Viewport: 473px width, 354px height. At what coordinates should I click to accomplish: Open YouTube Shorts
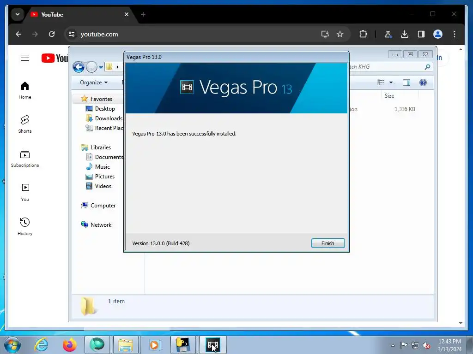pos(25,124)
